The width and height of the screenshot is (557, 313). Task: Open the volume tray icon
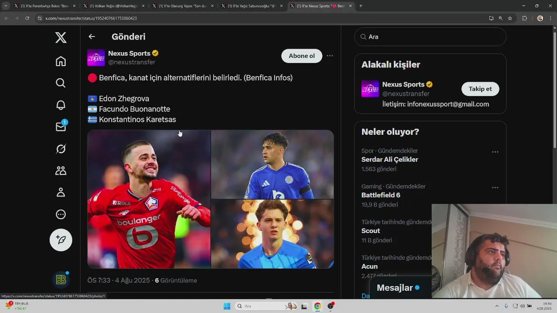tap(522, 306)
